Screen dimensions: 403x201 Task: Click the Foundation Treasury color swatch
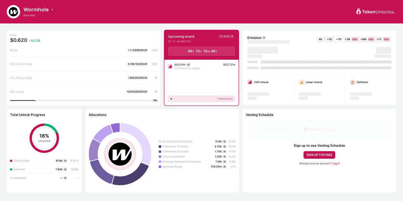(x=160, y=147)
